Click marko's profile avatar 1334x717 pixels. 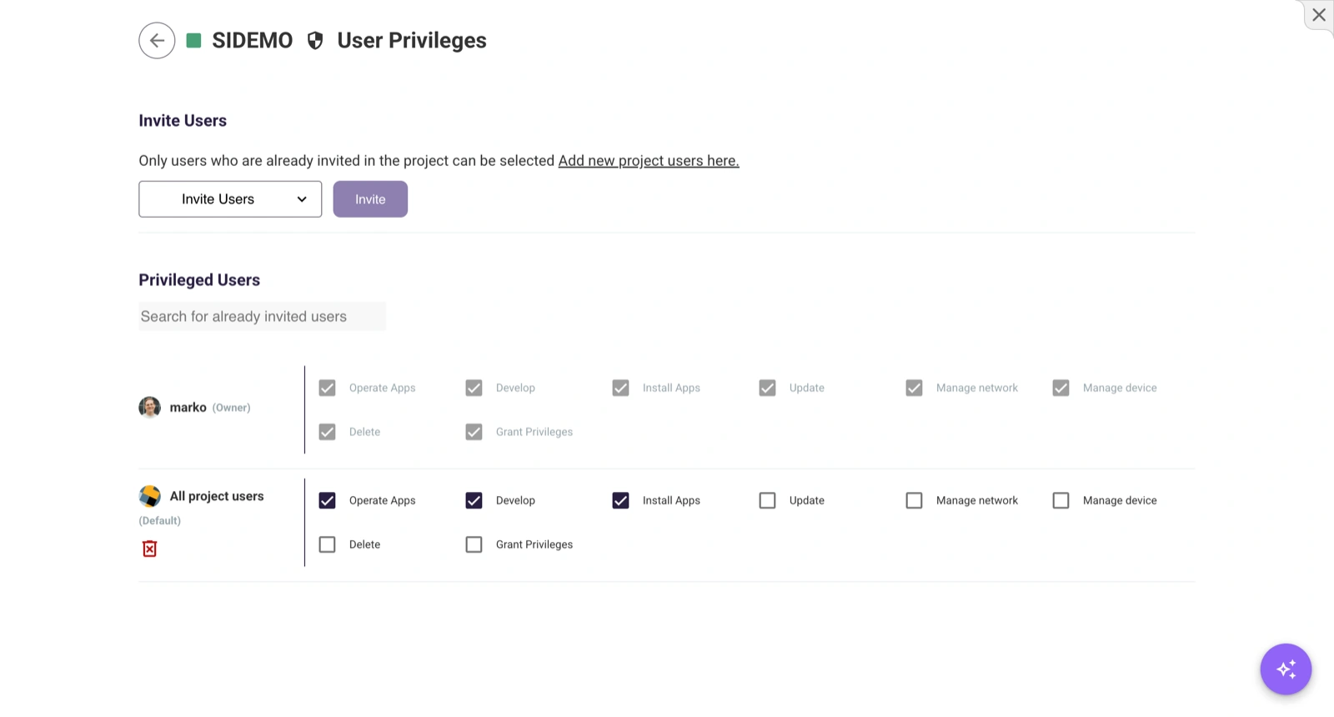coord(149,407)
